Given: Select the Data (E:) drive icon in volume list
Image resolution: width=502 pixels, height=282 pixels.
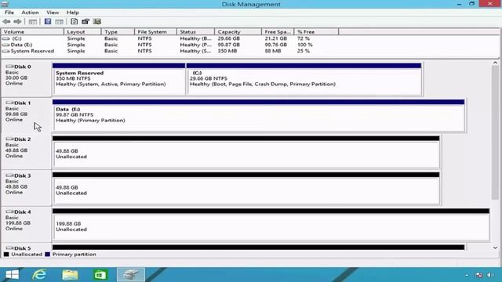Looking at the screenshot, I should pyautogui.click(x=6, y=45).
